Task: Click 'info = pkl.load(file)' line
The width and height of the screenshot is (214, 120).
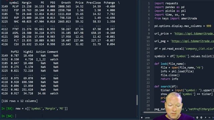Action: [177, 71]
